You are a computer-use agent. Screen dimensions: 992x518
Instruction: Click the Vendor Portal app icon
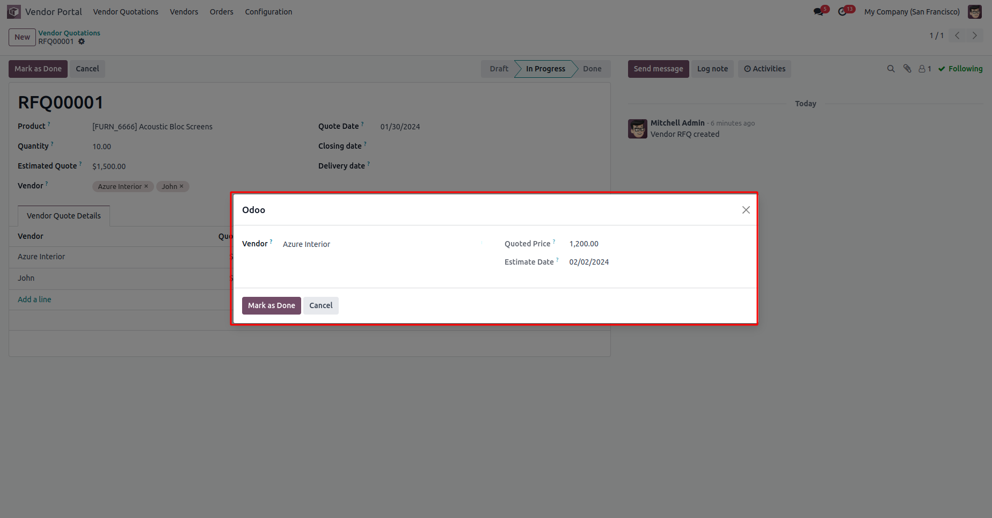pos(14,12)
